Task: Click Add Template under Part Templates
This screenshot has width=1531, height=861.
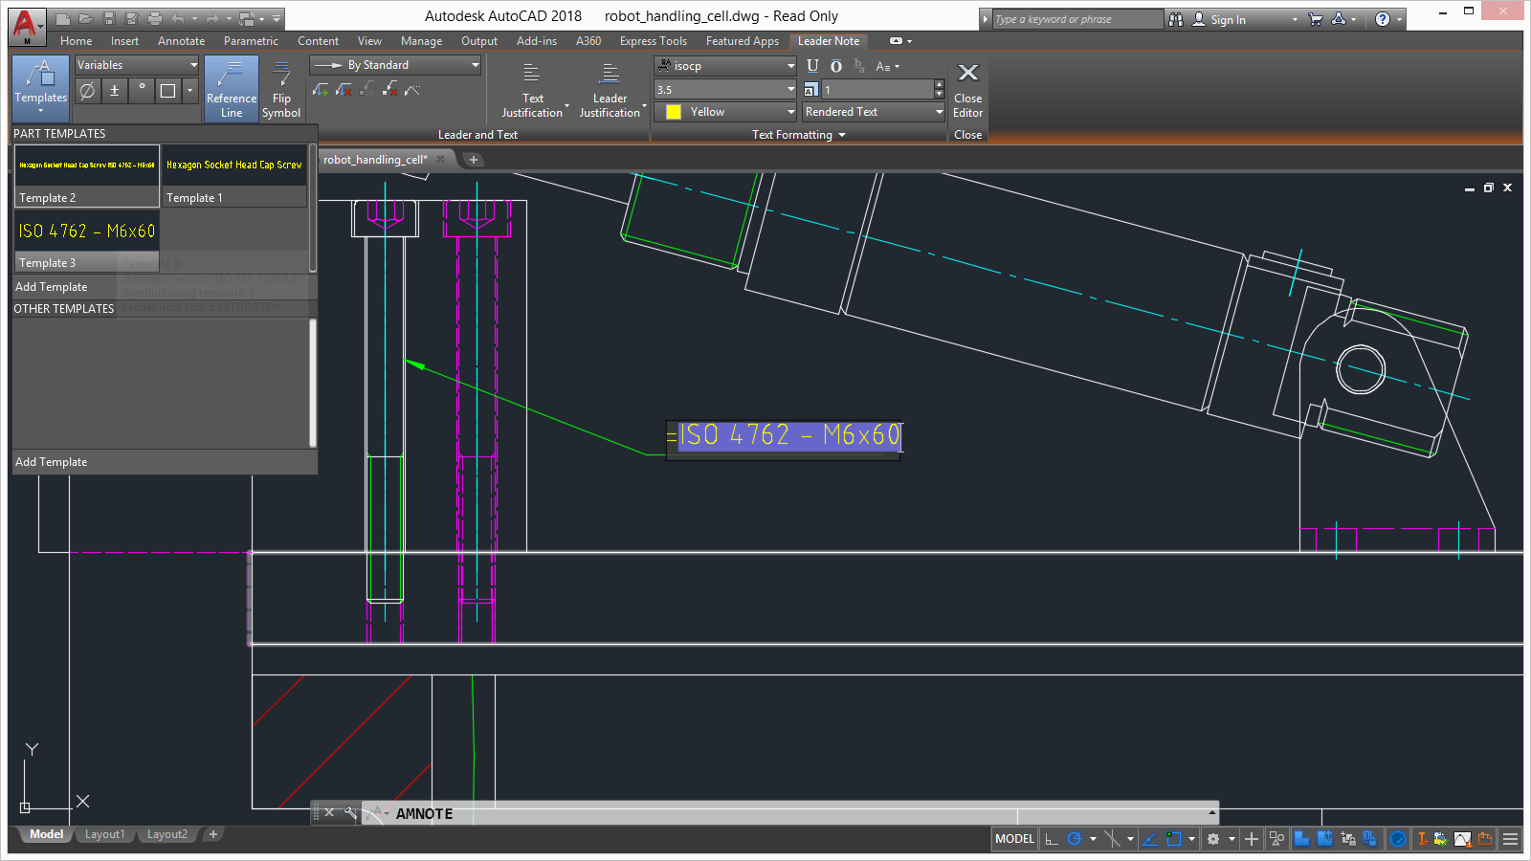Action: click(x=52, y=287)
